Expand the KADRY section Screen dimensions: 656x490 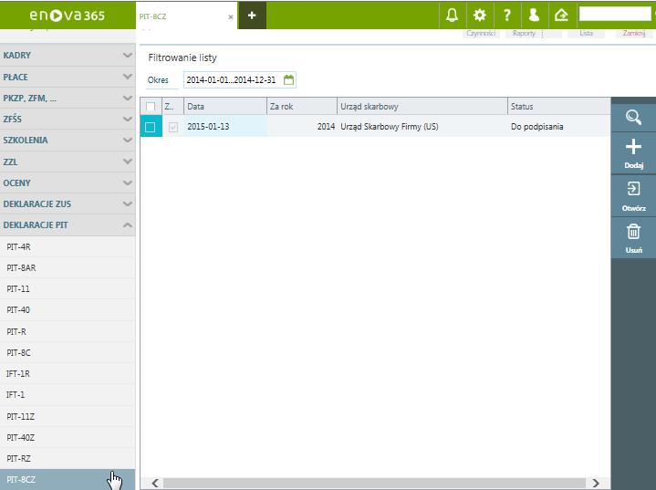pyautogui.click(x=68, y=56)
